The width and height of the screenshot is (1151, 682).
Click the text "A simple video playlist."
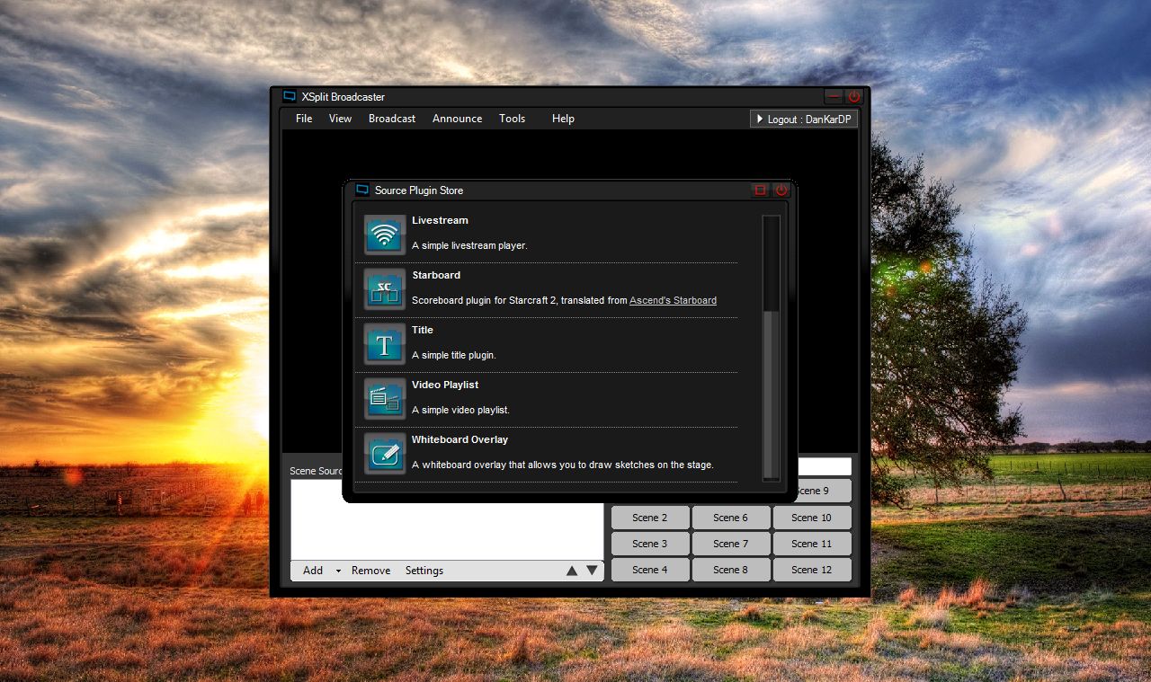[x=461, y=410]
